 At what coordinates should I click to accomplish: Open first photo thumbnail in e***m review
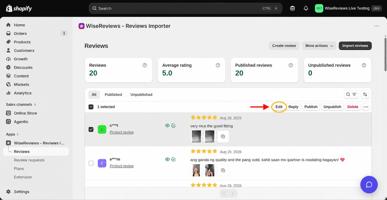tap(197, 170)
